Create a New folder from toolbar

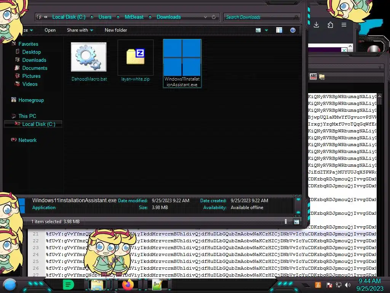[x=116, y=30]
